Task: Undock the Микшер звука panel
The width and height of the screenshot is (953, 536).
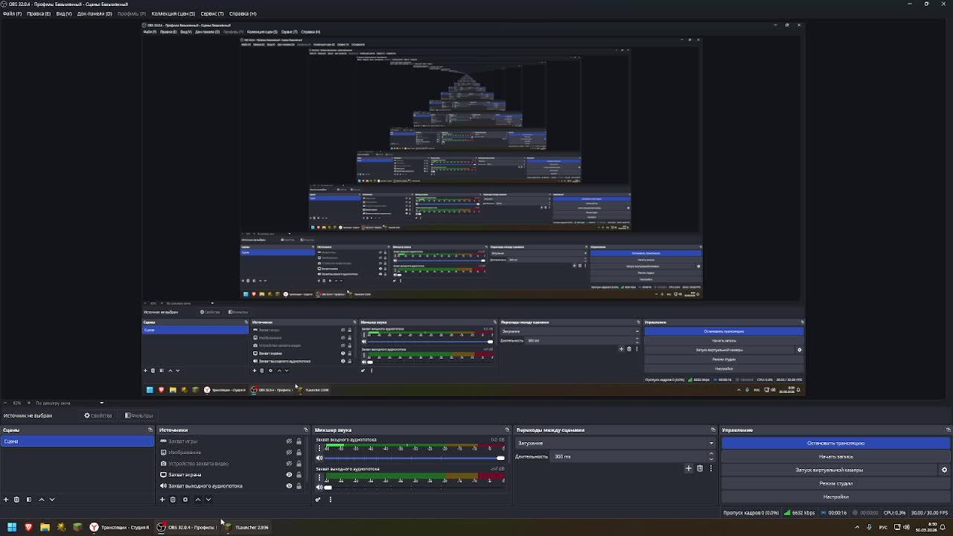Action: point(507,430)
